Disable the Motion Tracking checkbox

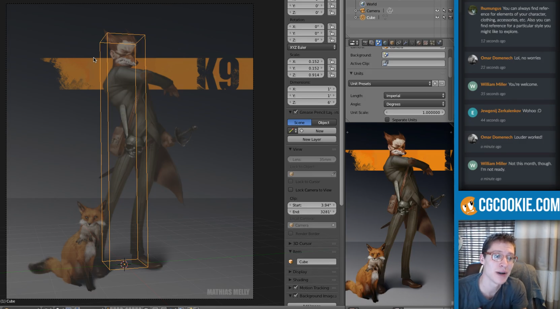[296, 288]
